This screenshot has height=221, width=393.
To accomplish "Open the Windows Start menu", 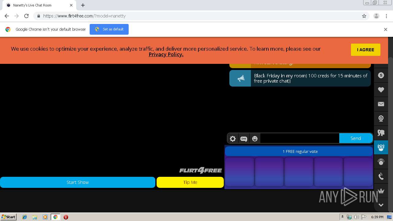I will pyautogui.click(x=9, y=217).
